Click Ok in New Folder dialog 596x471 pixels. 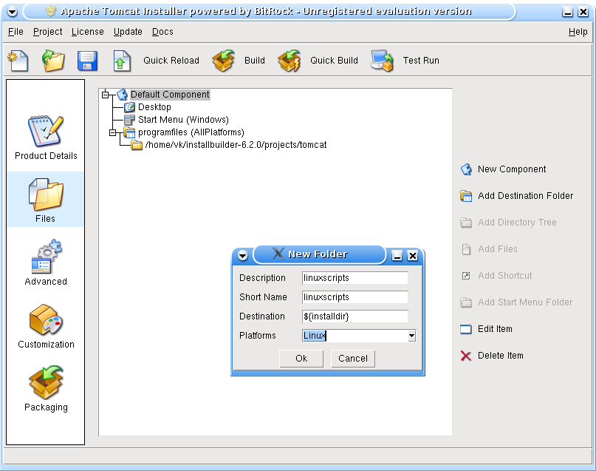[x=301, y=359]
